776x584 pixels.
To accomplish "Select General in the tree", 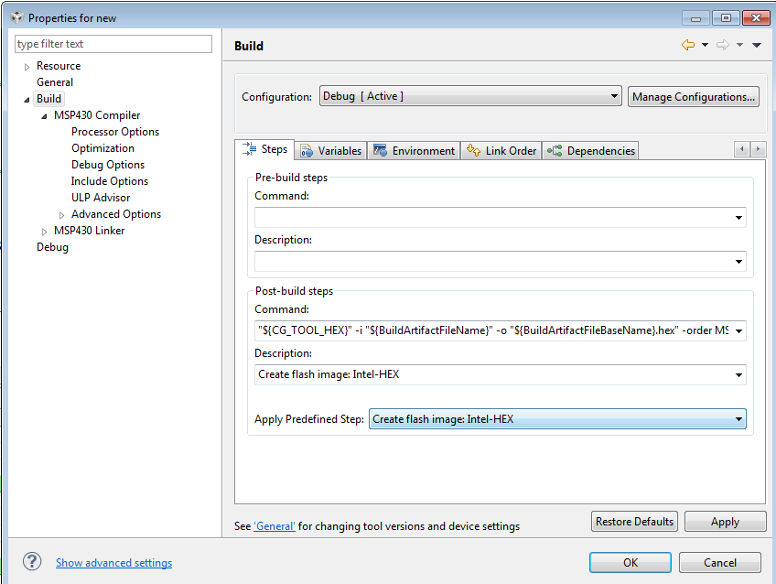I will click(55, 82).
